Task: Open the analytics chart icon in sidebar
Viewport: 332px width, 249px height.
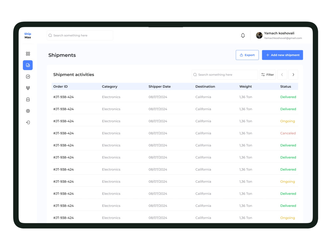Action: click(x=28, y=76)
